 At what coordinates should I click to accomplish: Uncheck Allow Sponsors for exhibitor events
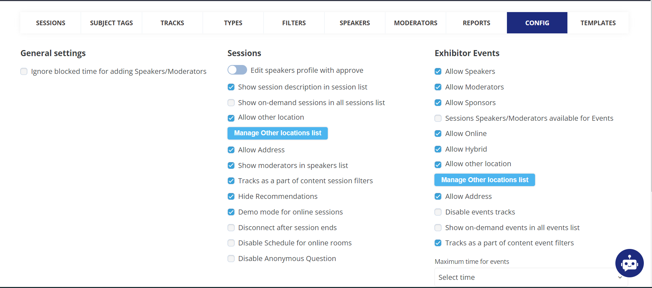pyautogui.click(x=438, y=103)
